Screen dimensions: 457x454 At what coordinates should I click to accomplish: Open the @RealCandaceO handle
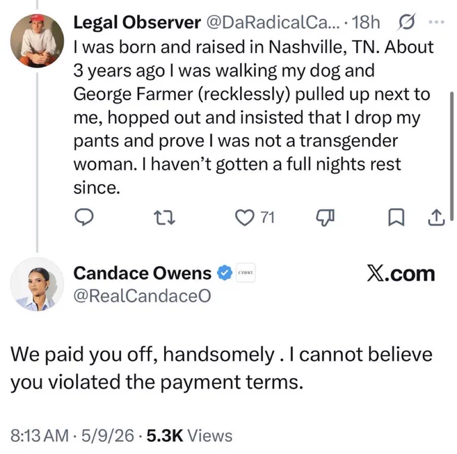point(142,296)
